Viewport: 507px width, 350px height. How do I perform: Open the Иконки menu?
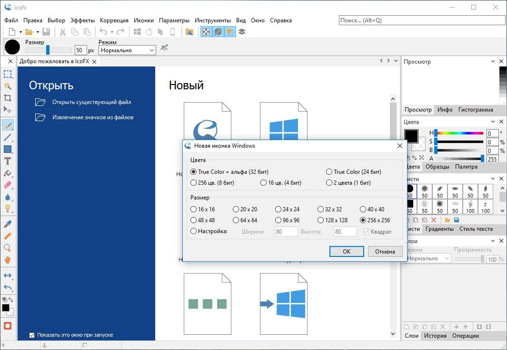(x=144, y=20)
